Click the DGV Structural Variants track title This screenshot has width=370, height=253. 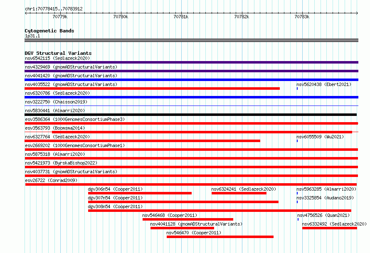[x=58, y=53]
